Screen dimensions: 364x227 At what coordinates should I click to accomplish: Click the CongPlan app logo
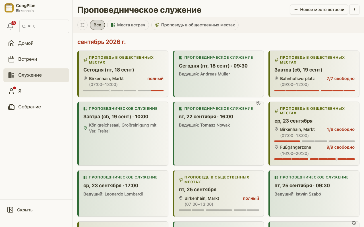(x=9, y=8)
